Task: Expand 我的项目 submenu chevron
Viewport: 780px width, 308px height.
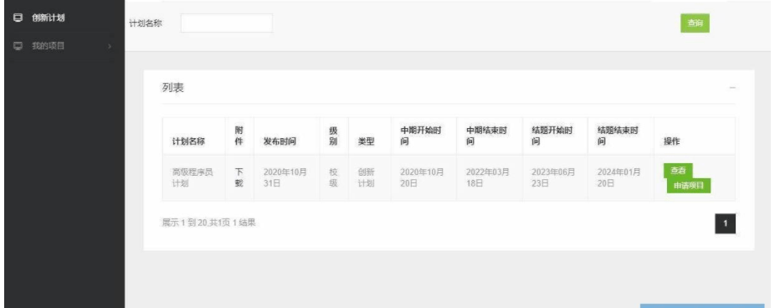Action: (110, 47)
